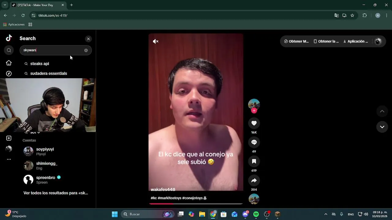This screenshot has width=392, height=220.
Task: Like the video with heart icon
Action: coord(254,123)
